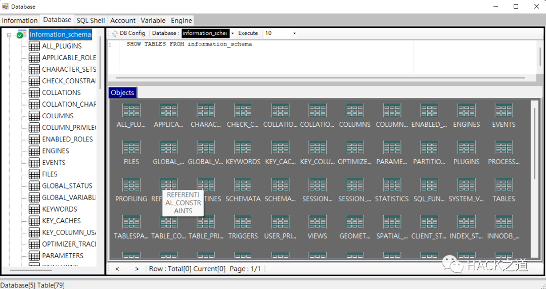Go to the next page with -> button
The height and width of the screenshot is (289, 546).
point(135,269)
